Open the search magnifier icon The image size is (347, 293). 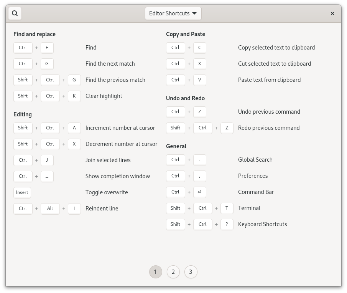pos(15,13)
